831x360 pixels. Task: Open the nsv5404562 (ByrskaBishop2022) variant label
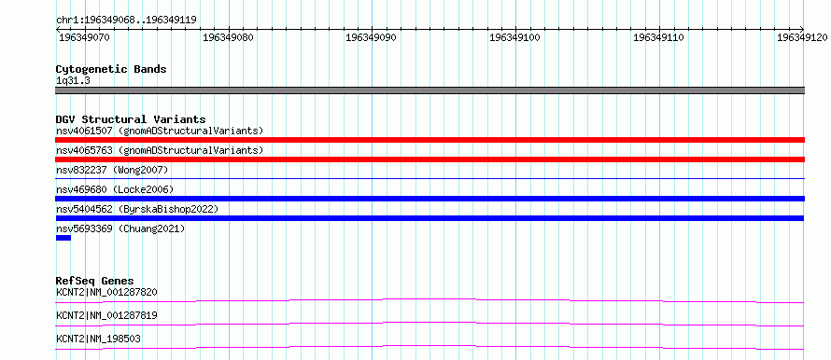pyautogui.click(x=137, y=209)
